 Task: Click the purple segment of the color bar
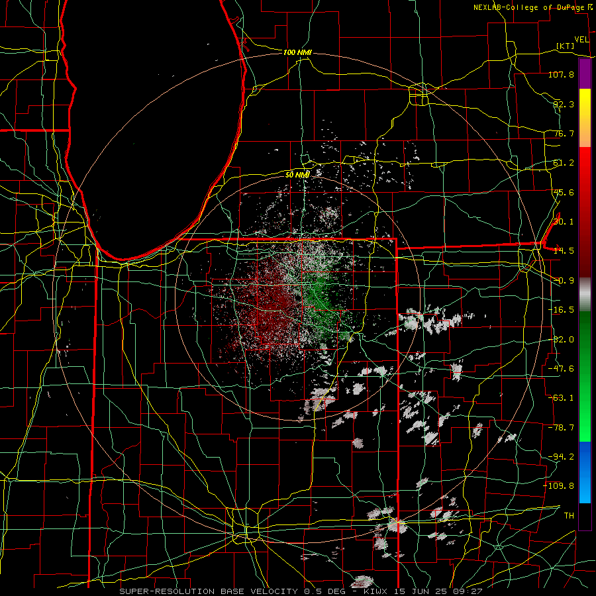click(585, 74)
